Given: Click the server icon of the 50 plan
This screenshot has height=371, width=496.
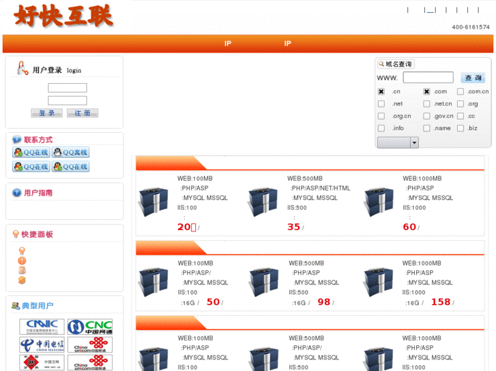Looking at the screenshot, I should [154, 282].
